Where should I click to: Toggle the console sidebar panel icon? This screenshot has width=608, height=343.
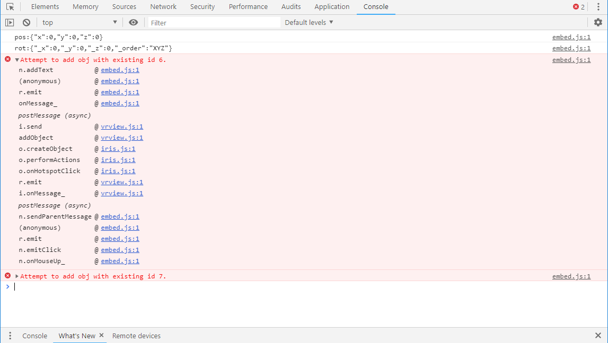(10, 22)
